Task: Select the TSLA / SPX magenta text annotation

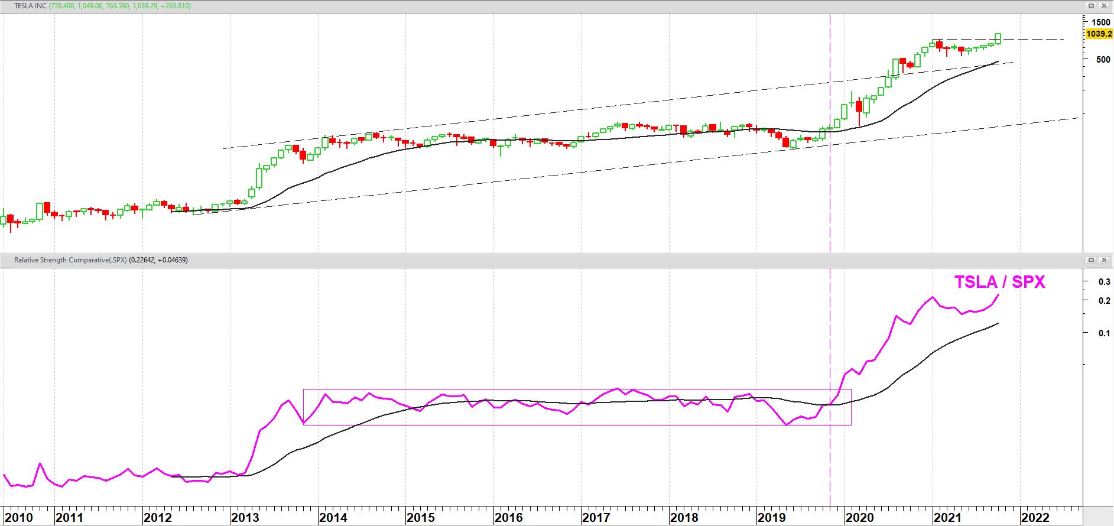Action: pyautogui.click(x=1000, y=283)
